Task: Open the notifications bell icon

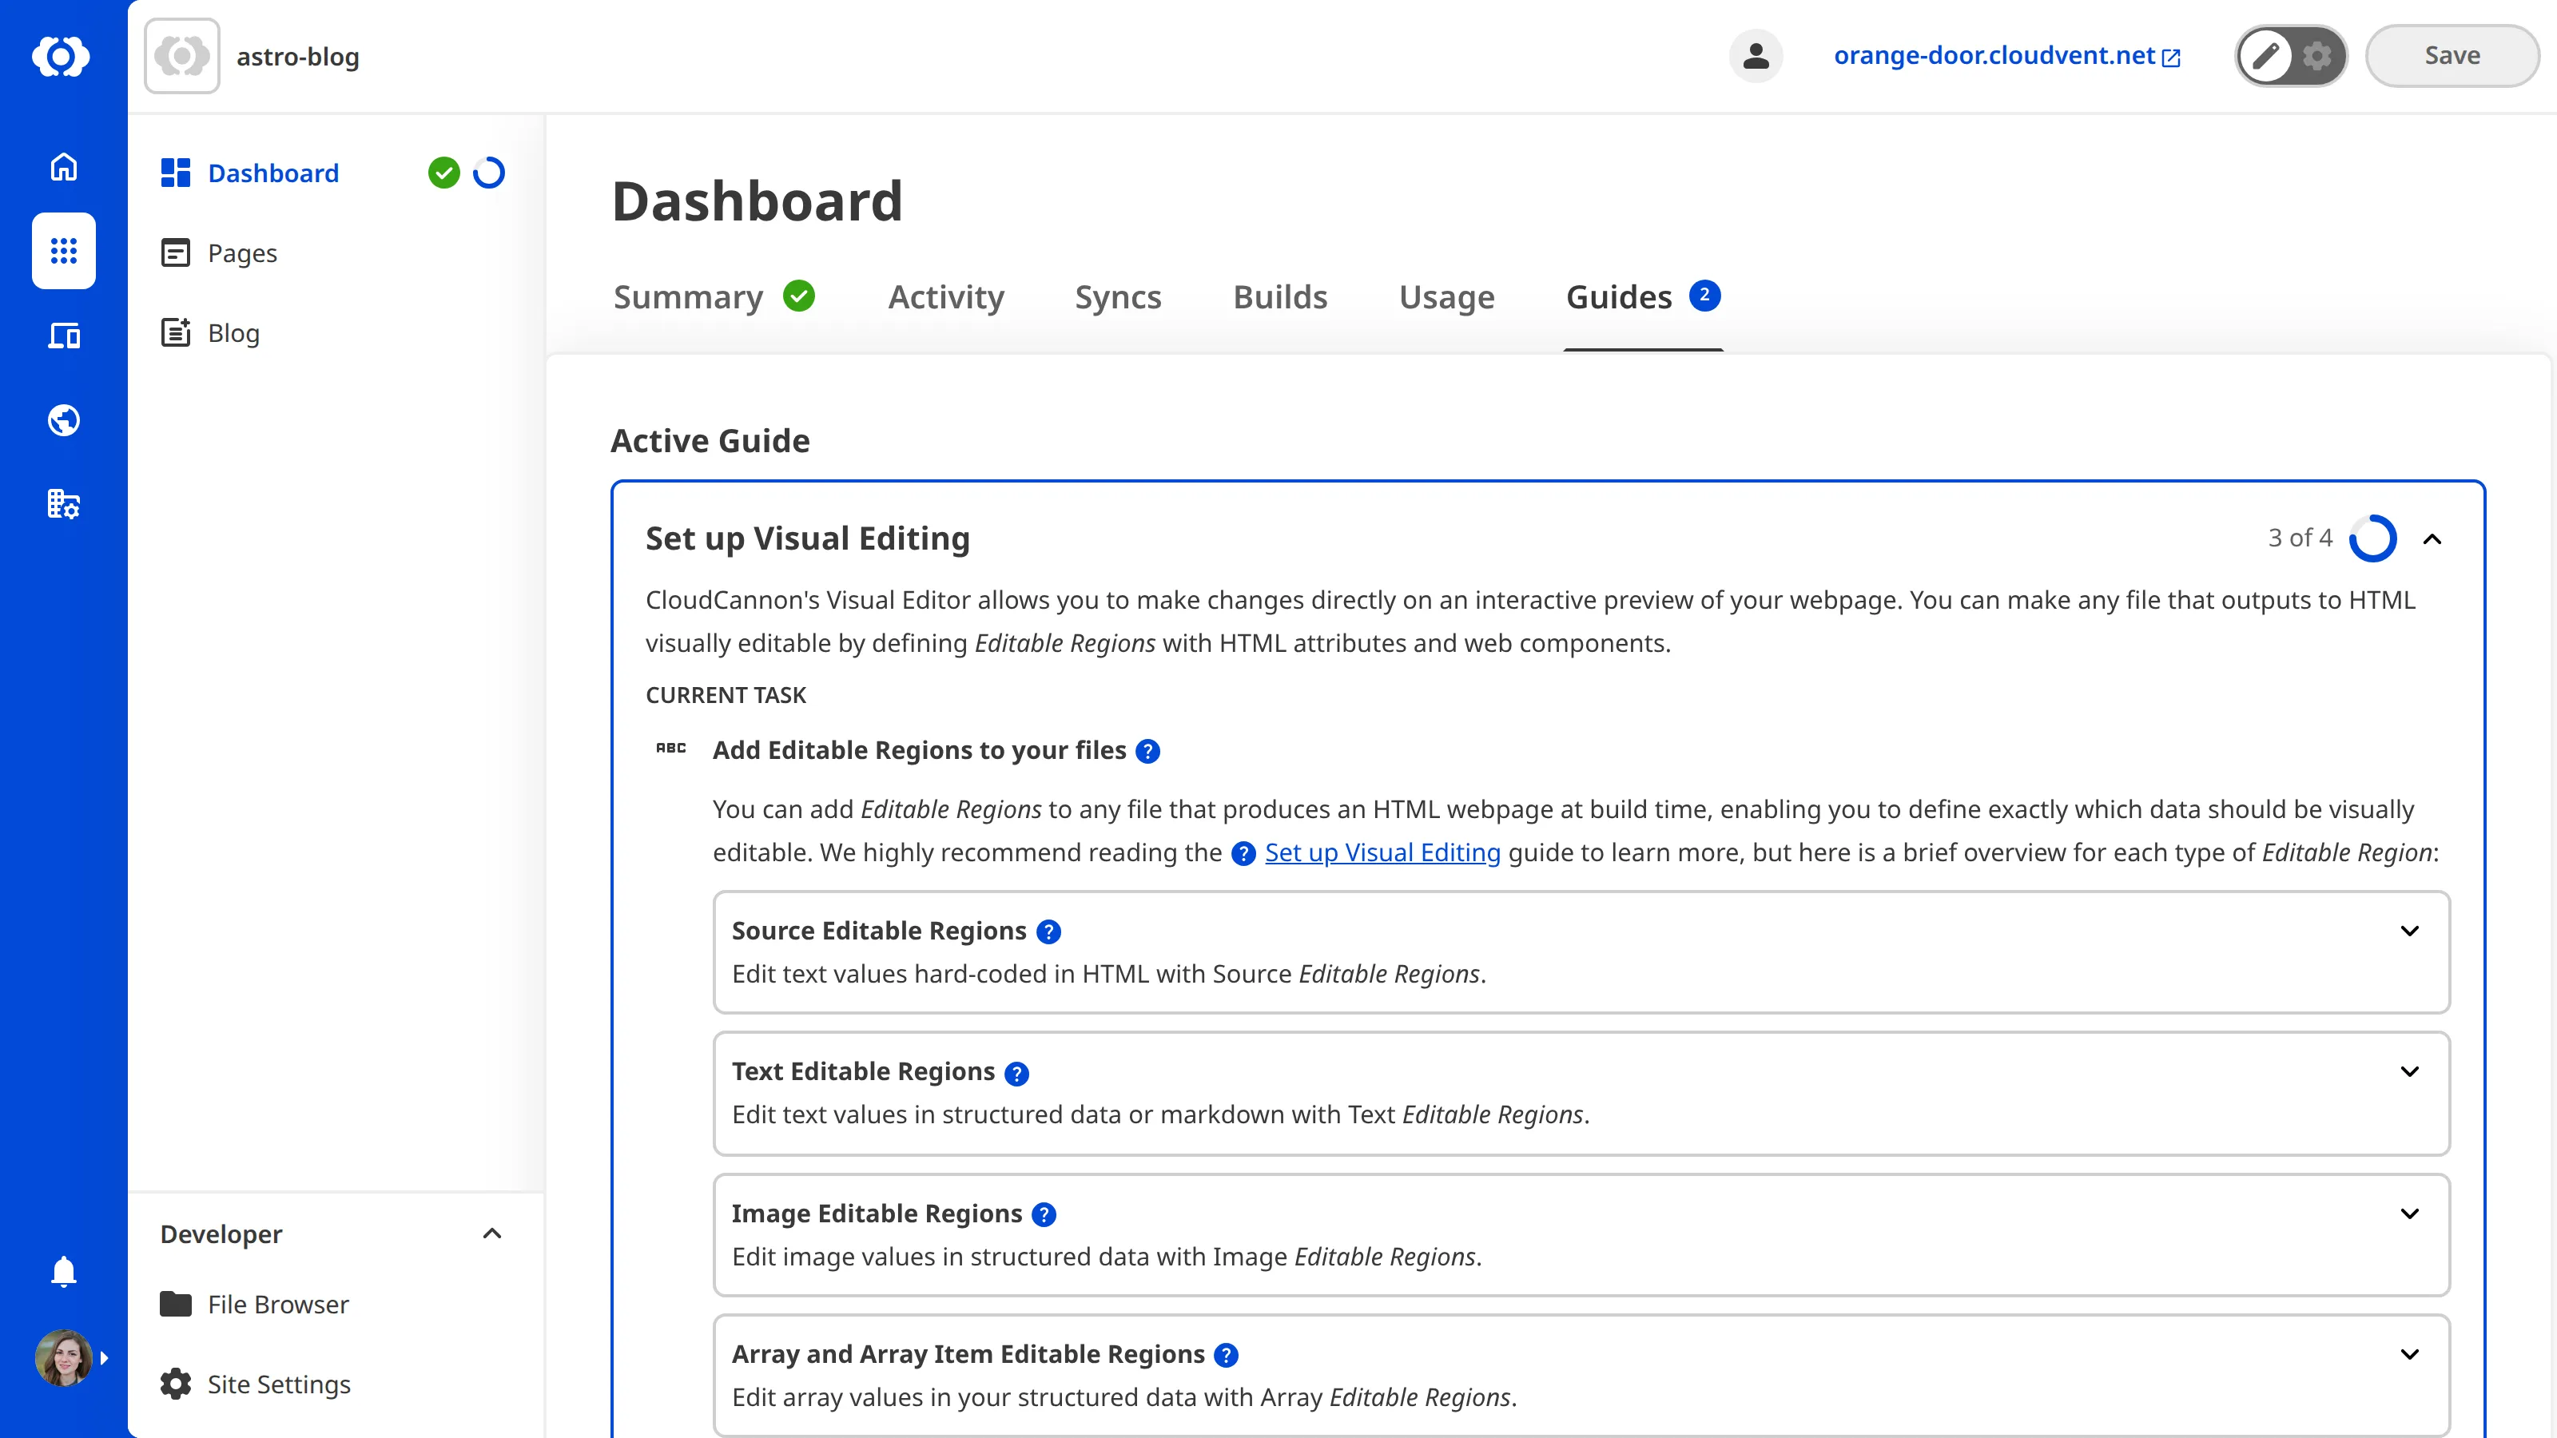Action: (x=62, y=1271)
